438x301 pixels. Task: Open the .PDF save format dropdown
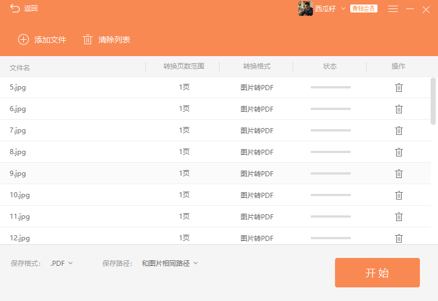click(x=62, y=263)
